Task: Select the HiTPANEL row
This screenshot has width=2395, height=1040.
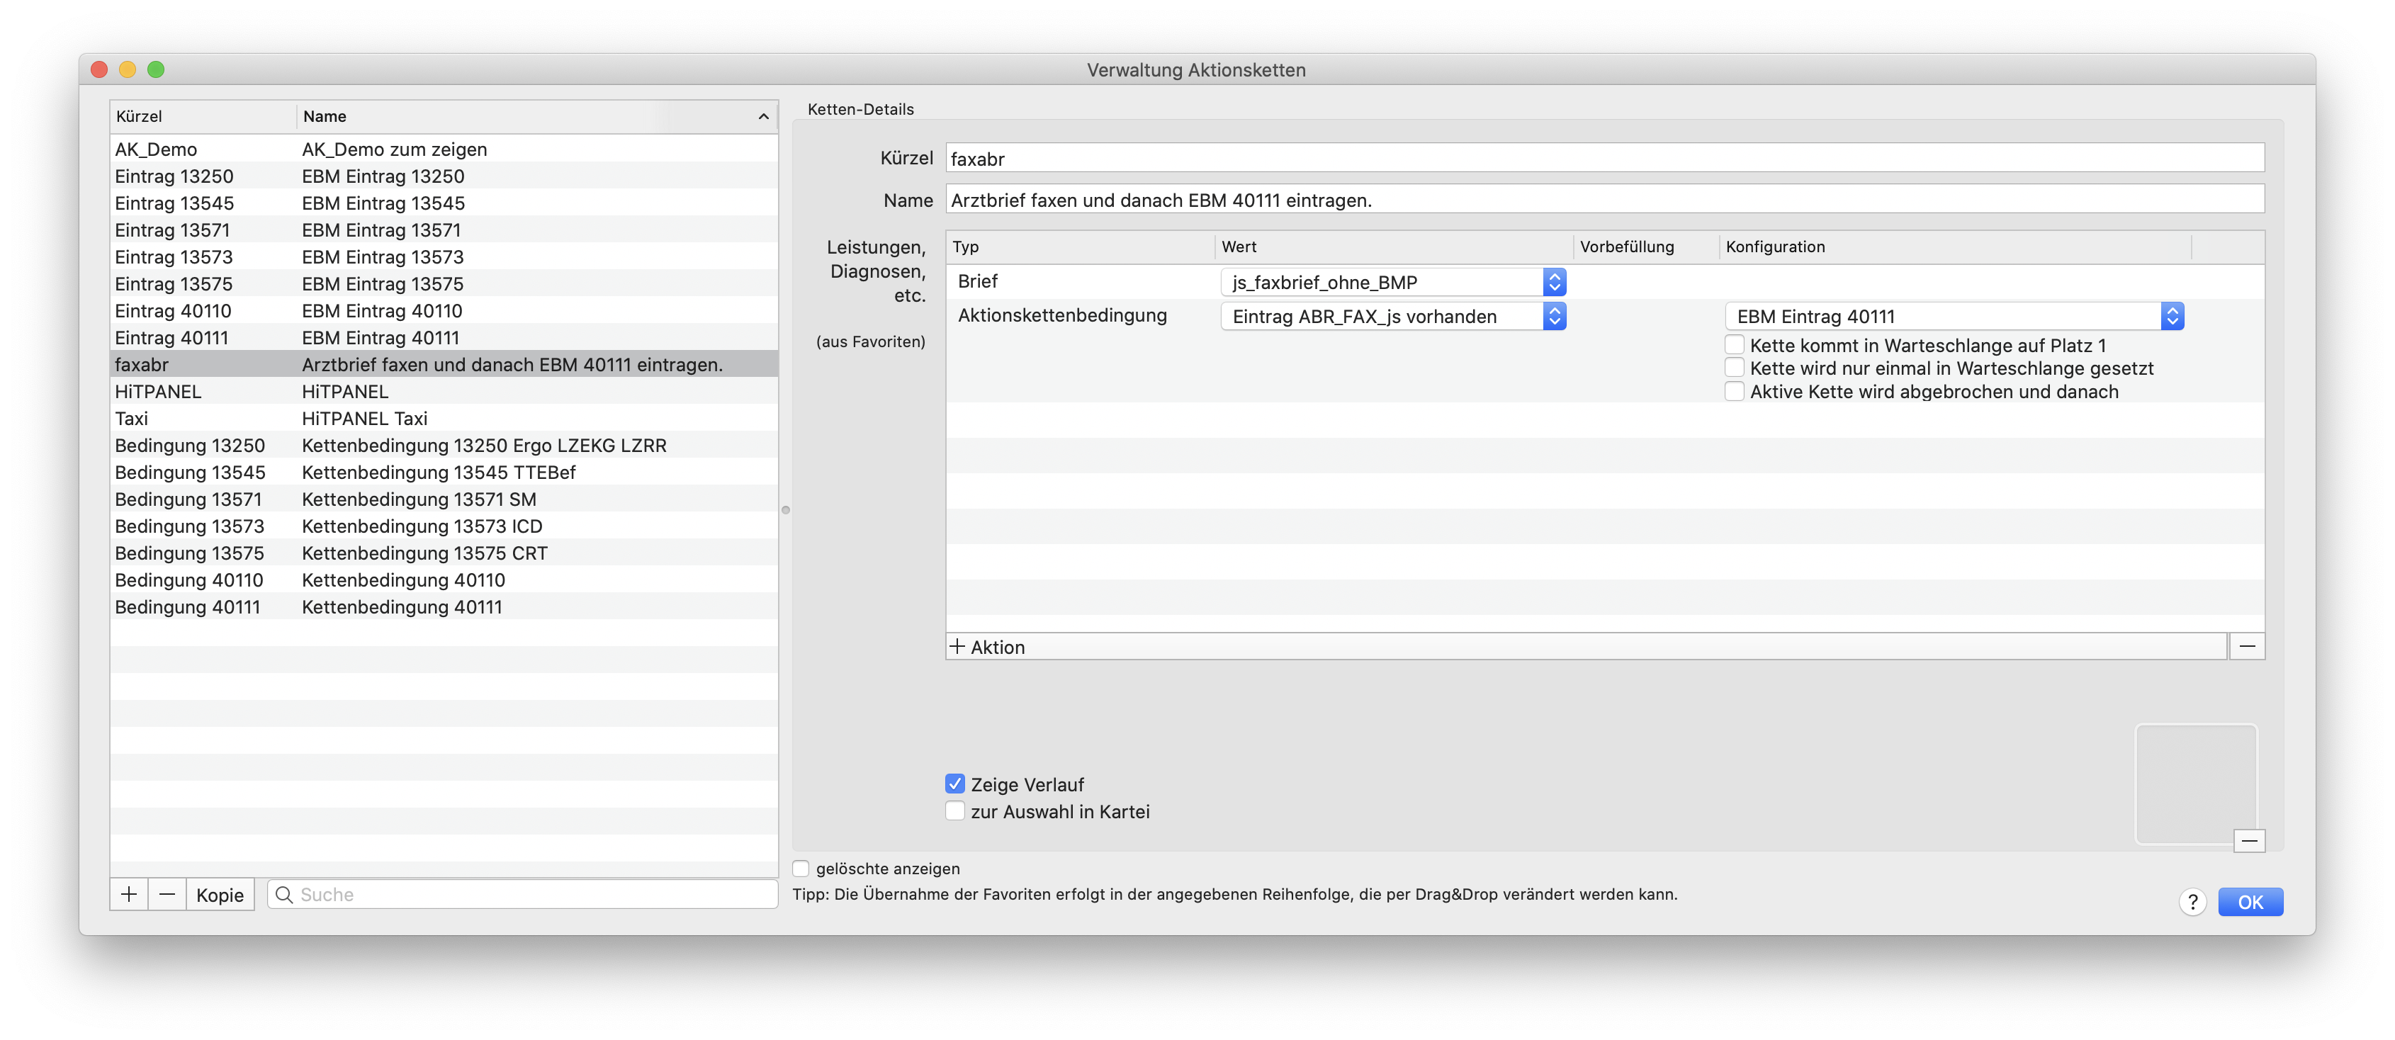Action: (444, 391)
